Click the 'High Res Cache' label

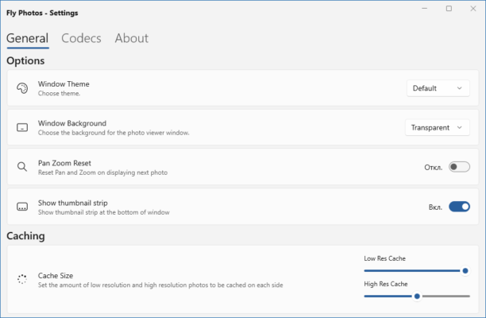coord(386,284)
